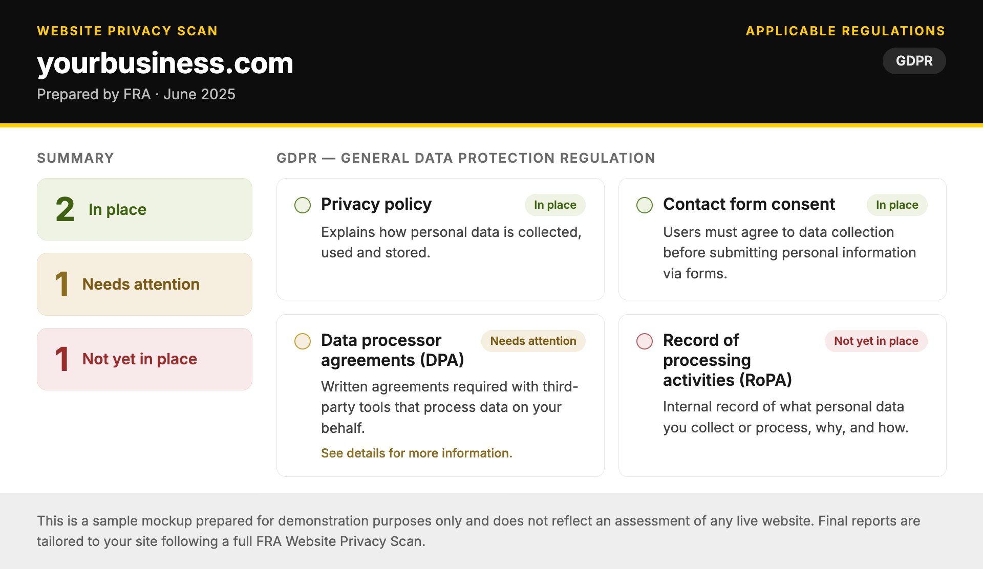Click the Not yet in place badge on RoPA card
This screenshot has width=983, height=569.
pos(876,341)
